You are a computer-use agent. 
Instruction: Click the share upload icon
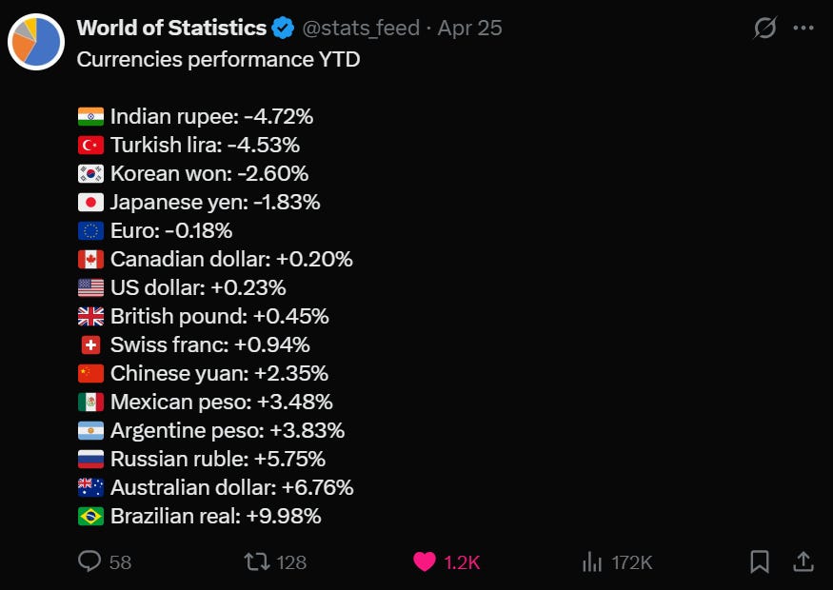coord(803,561)
